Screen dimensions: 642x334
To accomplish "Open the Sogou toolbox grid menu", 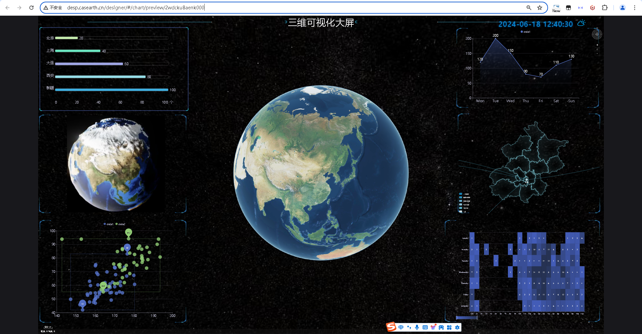I will (x=449, y=327).
